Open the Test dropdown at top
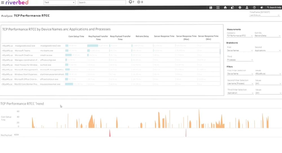 pyautogui.click(x=59, y=3)
